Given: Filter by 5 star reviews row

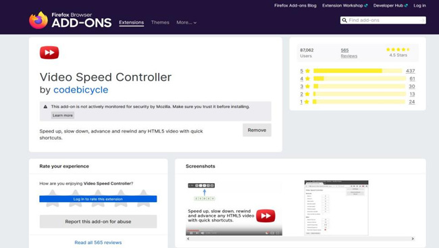Looking at the screenshot, I should [x=357, y=71].
